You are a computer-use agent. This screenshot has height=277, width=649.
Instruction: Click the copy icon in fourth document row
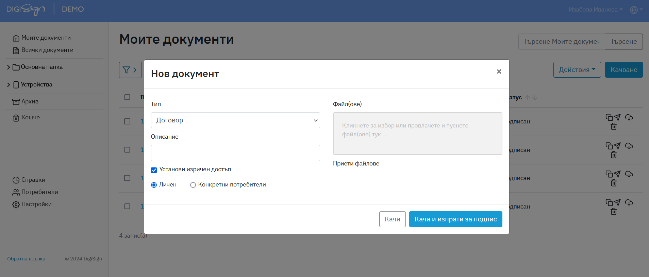(609, 203)
